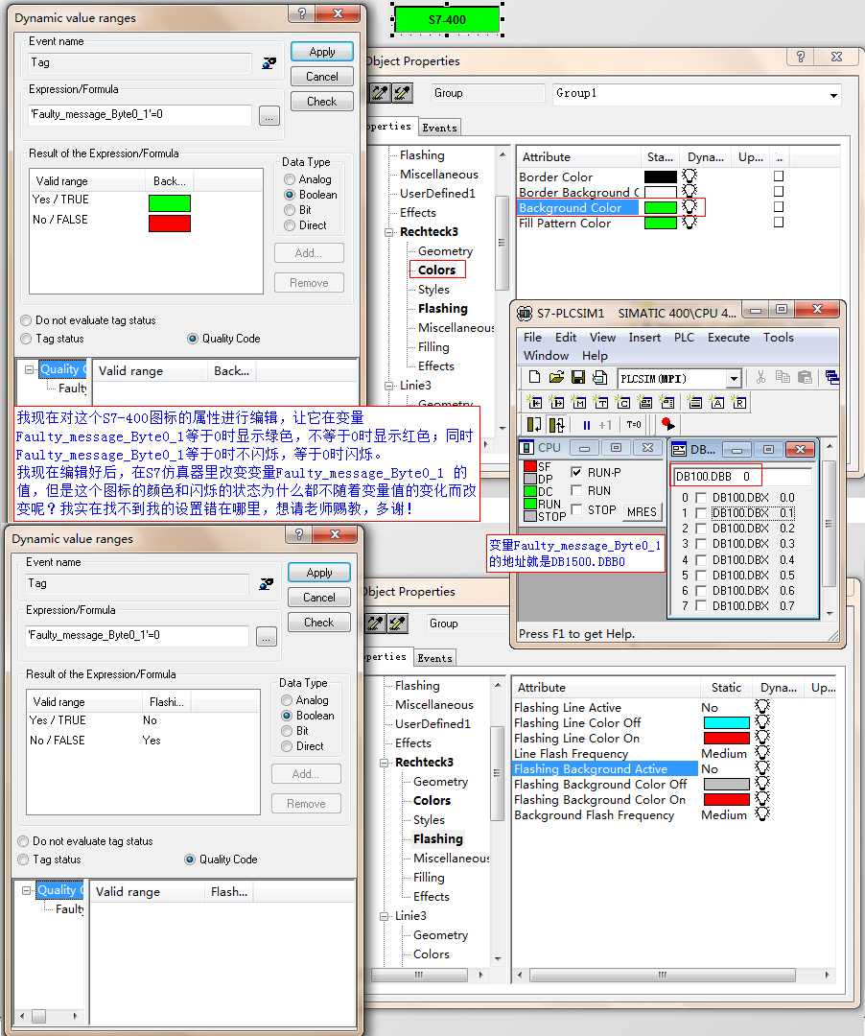The width and height of the screenshot is (865, 1036).
Task: Open expression editor button in background-color dialog
Action: [269, 116]
